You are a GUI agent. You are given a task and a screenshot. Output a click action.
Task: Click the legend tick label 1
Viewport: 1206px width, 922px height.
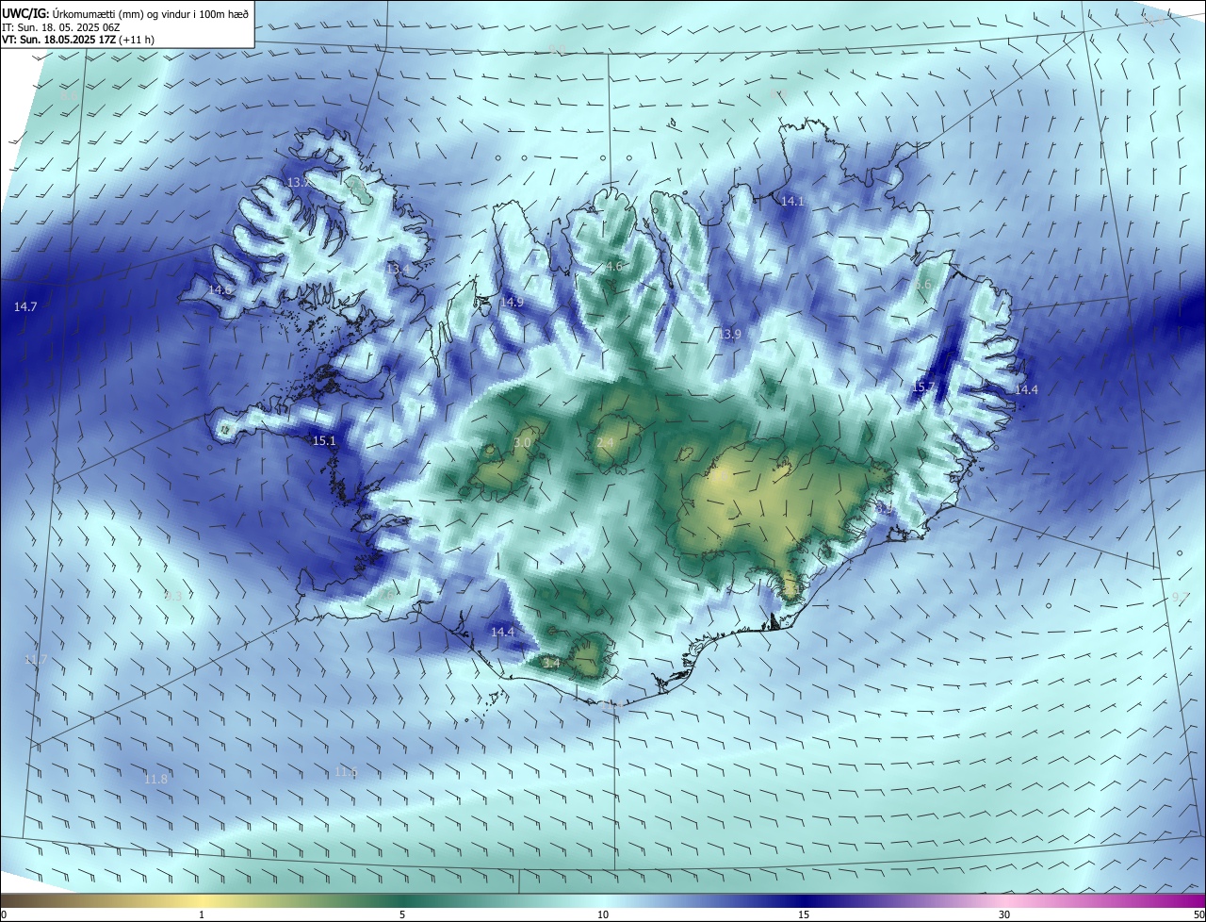click(x=202, y=914)
